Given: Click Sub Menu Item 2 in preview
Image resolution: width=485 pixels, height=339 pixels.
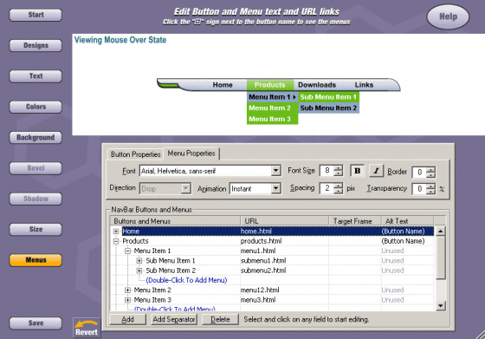Looking at the screenshot, I should click(328, 108).
